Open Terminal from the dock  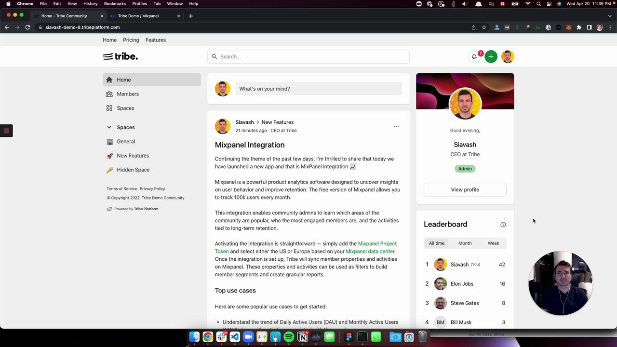[x=362, y=337]
